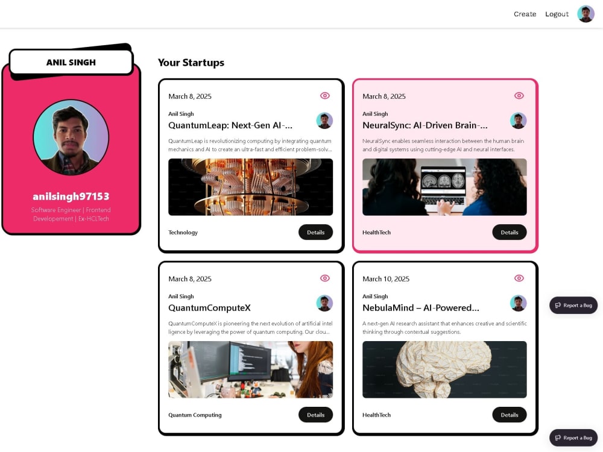Open Details for QuantumLeap startup
This screenshot has height=452, width=603.
(316, 232)
